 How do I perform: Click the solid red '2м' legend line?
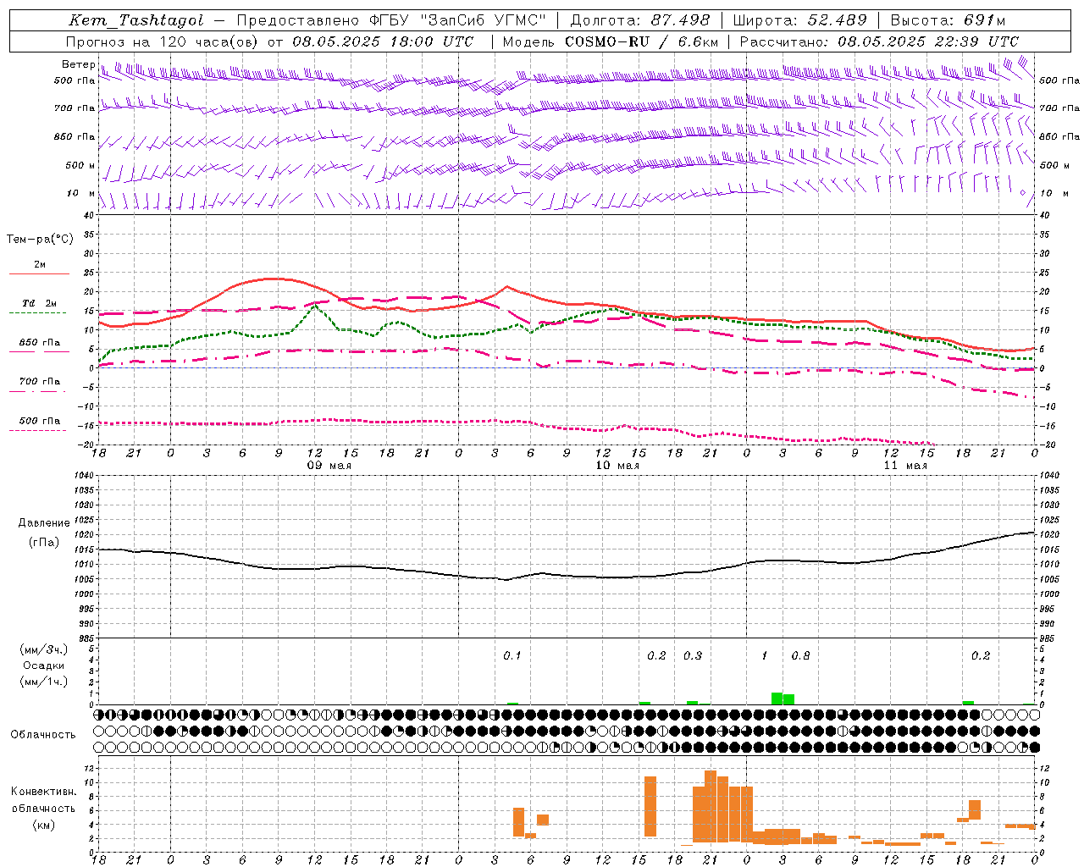click(x=39, y=273)
